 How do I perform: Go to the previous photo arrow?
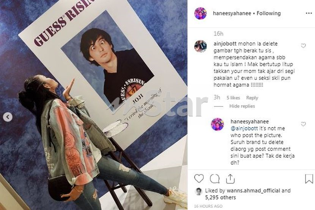tap(8, 117)
